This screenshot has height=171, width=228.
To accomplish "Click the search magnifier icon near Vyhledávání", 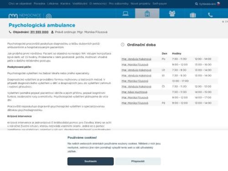I will point(197,4).
